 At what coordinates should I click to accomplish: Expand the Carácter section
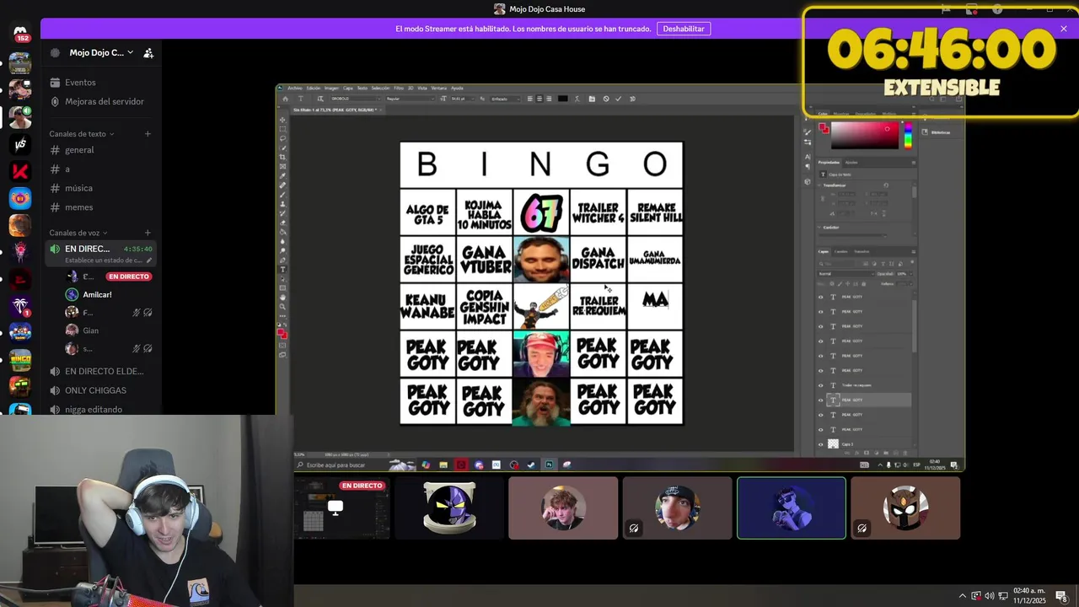819,228
